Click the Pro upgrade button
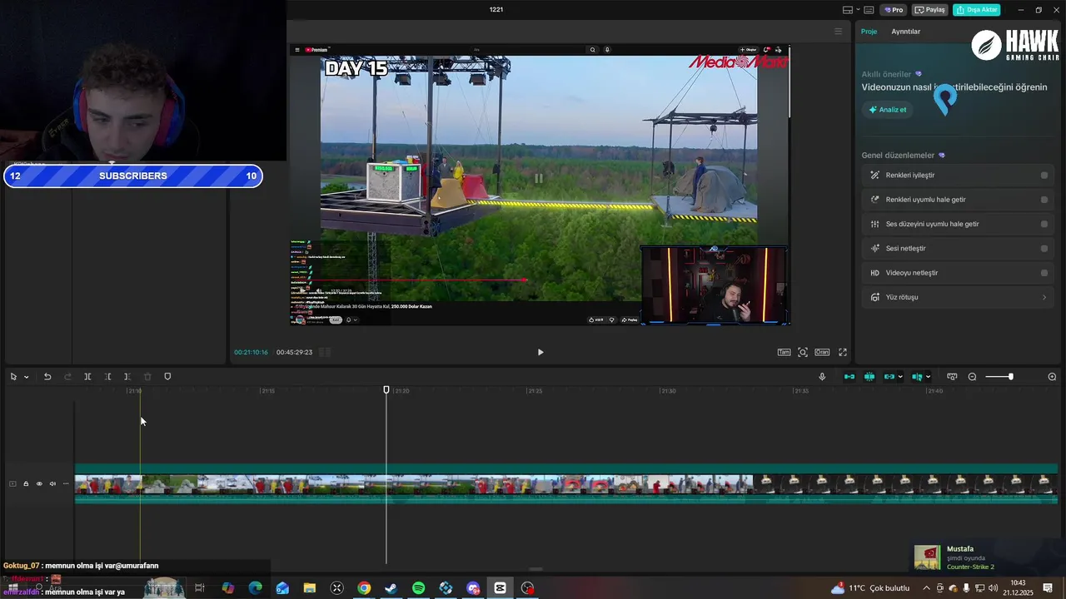 (894, 10)
